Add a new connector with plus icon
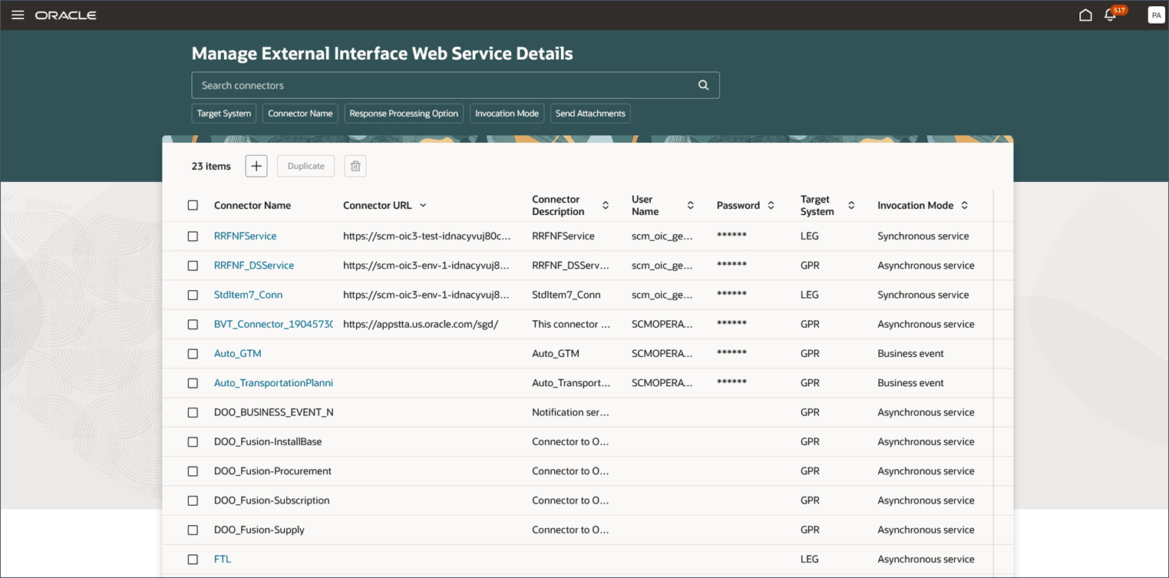The width and height of the screenshot is (1169, 578). pyautogui.click(x=256, y=166)
